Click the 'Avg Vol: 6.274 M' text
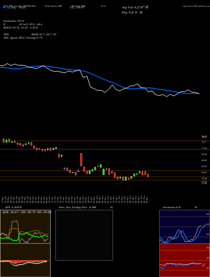This screenshot has width=210, height=277. tap(135, 8)
